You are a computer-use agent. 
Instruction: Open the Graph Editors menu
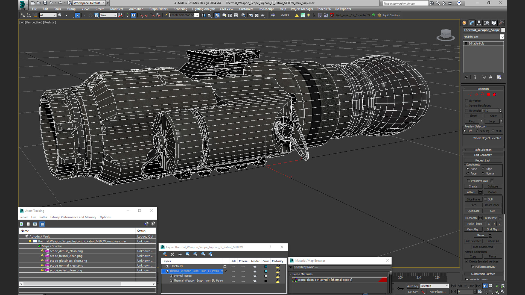coord(158,9)
